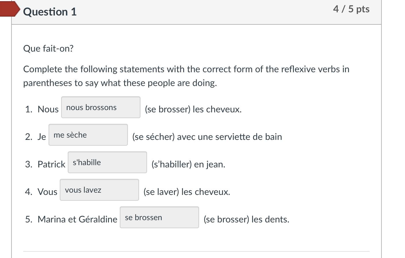This screenshot has height=258, width=405.
Task: Click the "Vous" subject in statement 4
Action: (x=47, y=192)
